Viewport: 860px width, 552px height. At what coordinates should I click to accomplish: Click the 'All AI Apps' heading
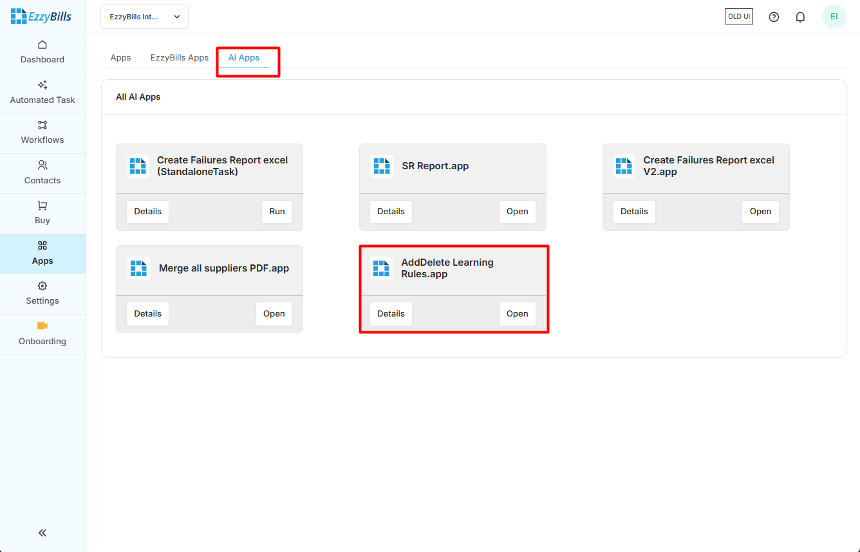138,97
